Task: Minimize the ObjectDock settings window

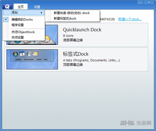Action: [140, 2]
